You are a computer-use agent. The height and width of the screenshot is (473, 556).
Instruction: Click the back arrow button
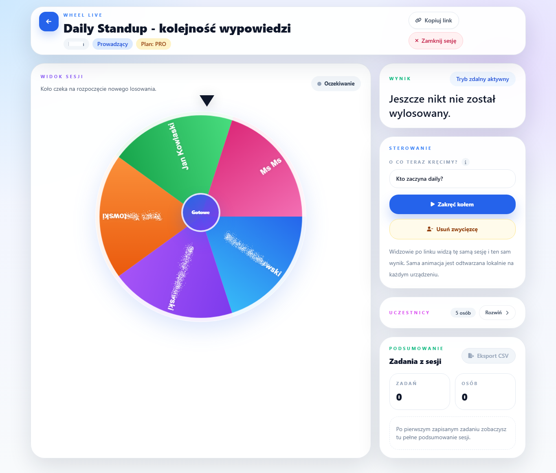coord(49,22)
